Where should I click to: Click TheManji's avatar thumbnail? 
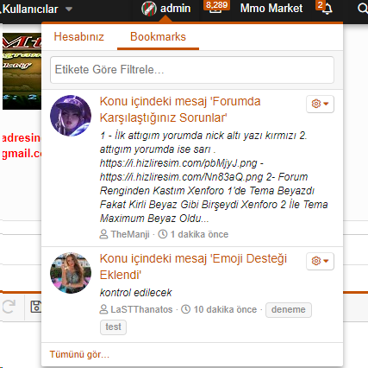(x=71, y=116)
